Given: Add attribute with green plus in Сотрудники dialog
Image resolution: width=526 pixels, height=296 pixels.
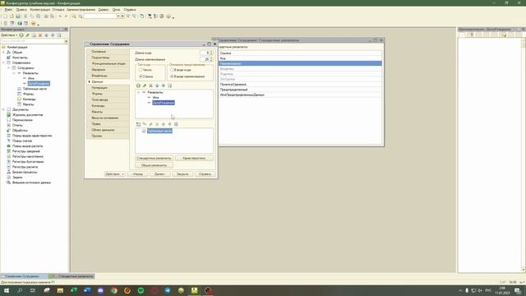Looking at the screenshot, I should point(138,86).
